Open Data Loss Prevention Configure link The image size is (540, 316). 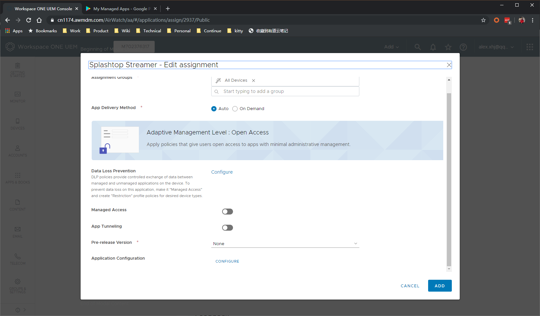tap(222, 172)
